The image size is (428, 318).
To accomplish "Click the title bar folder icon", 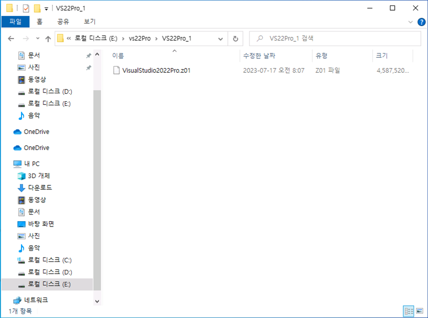I will 10,8.
